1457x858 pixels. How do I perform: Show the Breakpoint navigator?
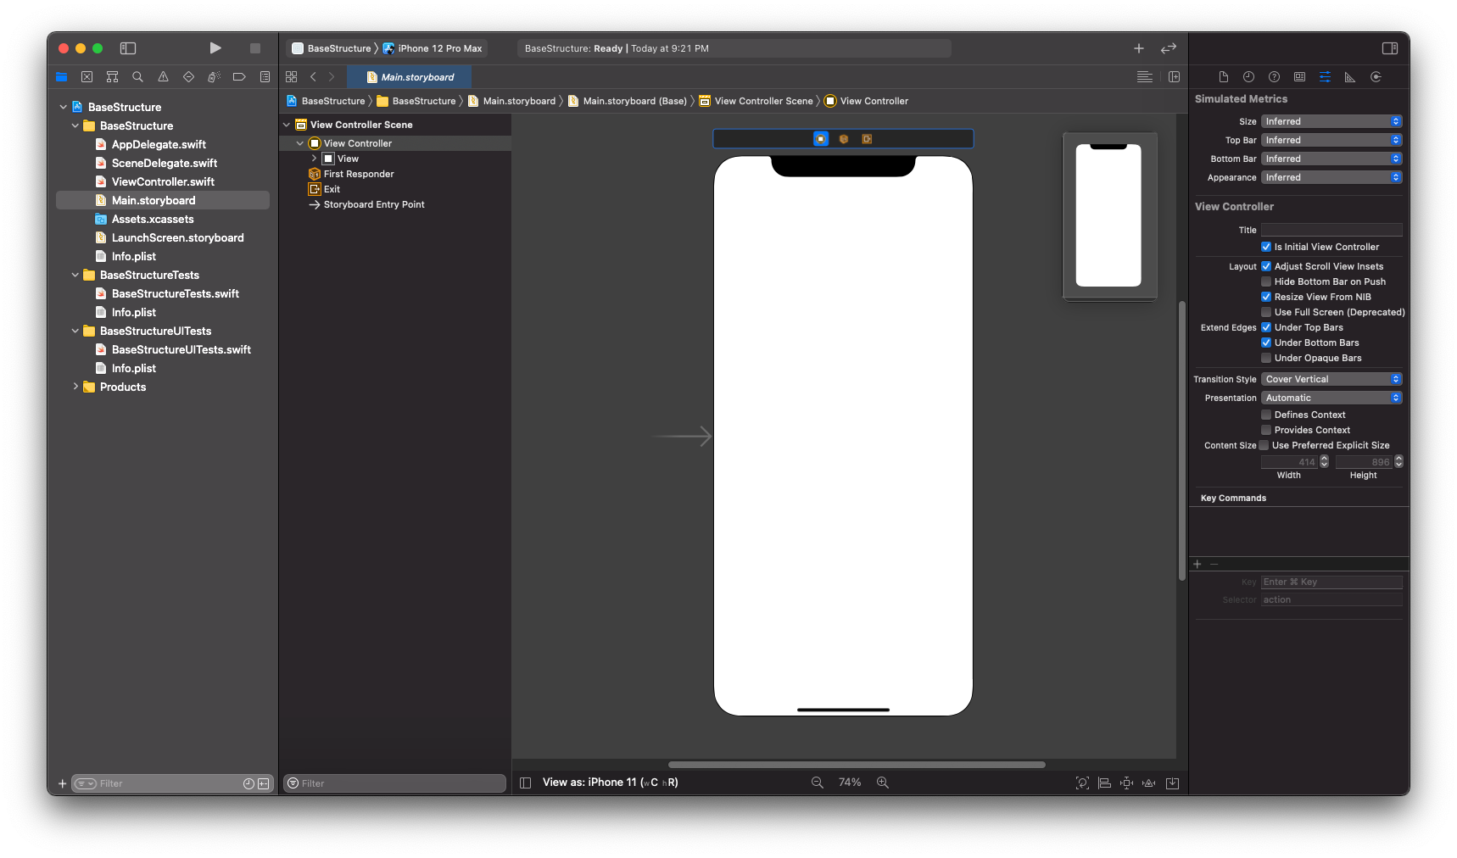pos(239,77)
